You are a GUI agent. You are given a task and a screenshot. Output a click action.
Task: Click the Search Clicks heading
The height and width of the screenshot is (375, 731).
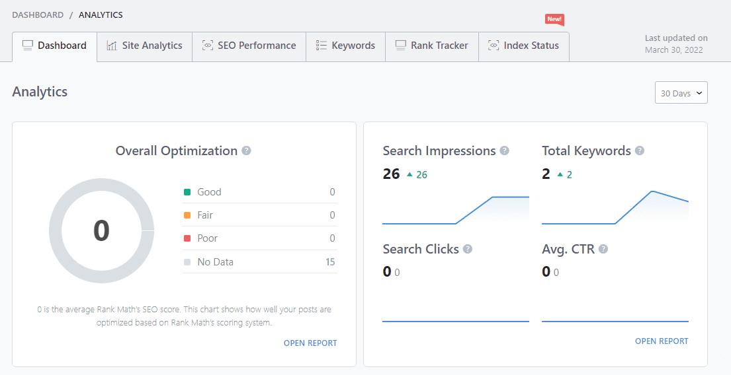[x=421, y=249]
